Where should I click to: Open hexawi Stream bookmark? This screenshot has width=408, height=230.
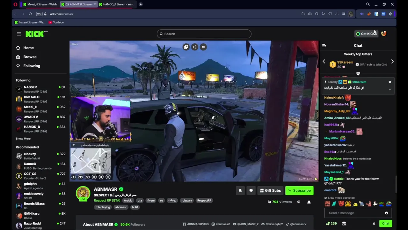pyautogui.click(x=30, y=22)
